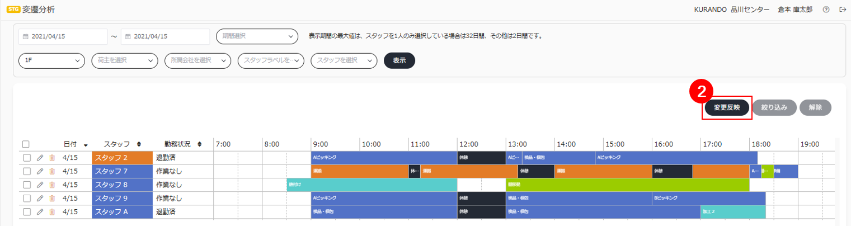The image size is (851, 226).
Task: Check the box for スタッフ 9
Action: [x=26, y=198]
